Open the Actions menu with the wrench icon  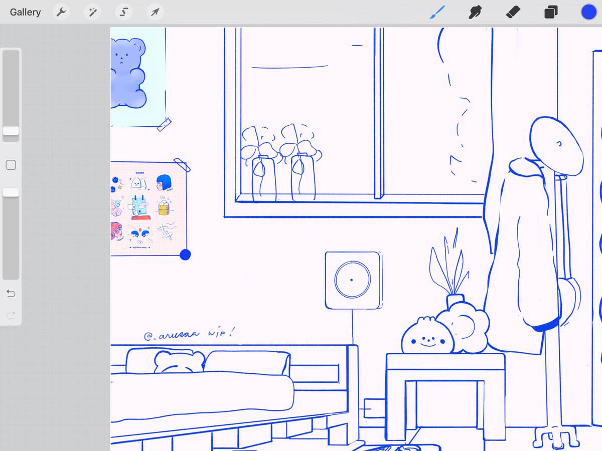(x=61, y=12)
